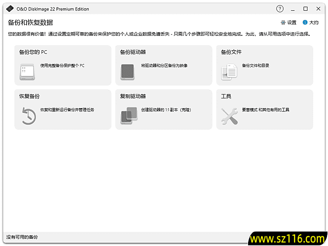Viewport: 328px width, 246px height.
Task: Open settings via the gear icon
Action: point(283,23)
